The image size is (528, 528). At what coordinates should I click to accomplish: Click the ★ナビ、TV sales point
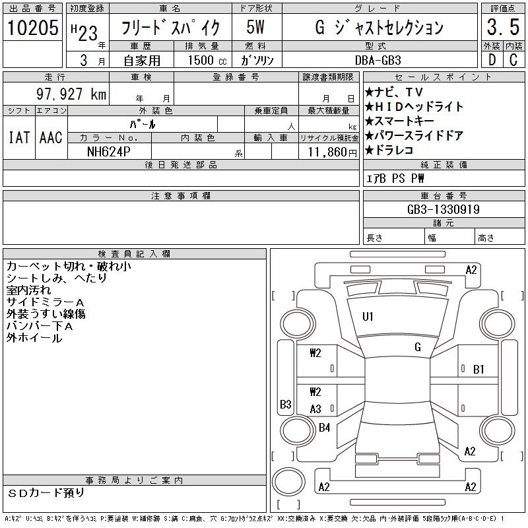(394, 92)
